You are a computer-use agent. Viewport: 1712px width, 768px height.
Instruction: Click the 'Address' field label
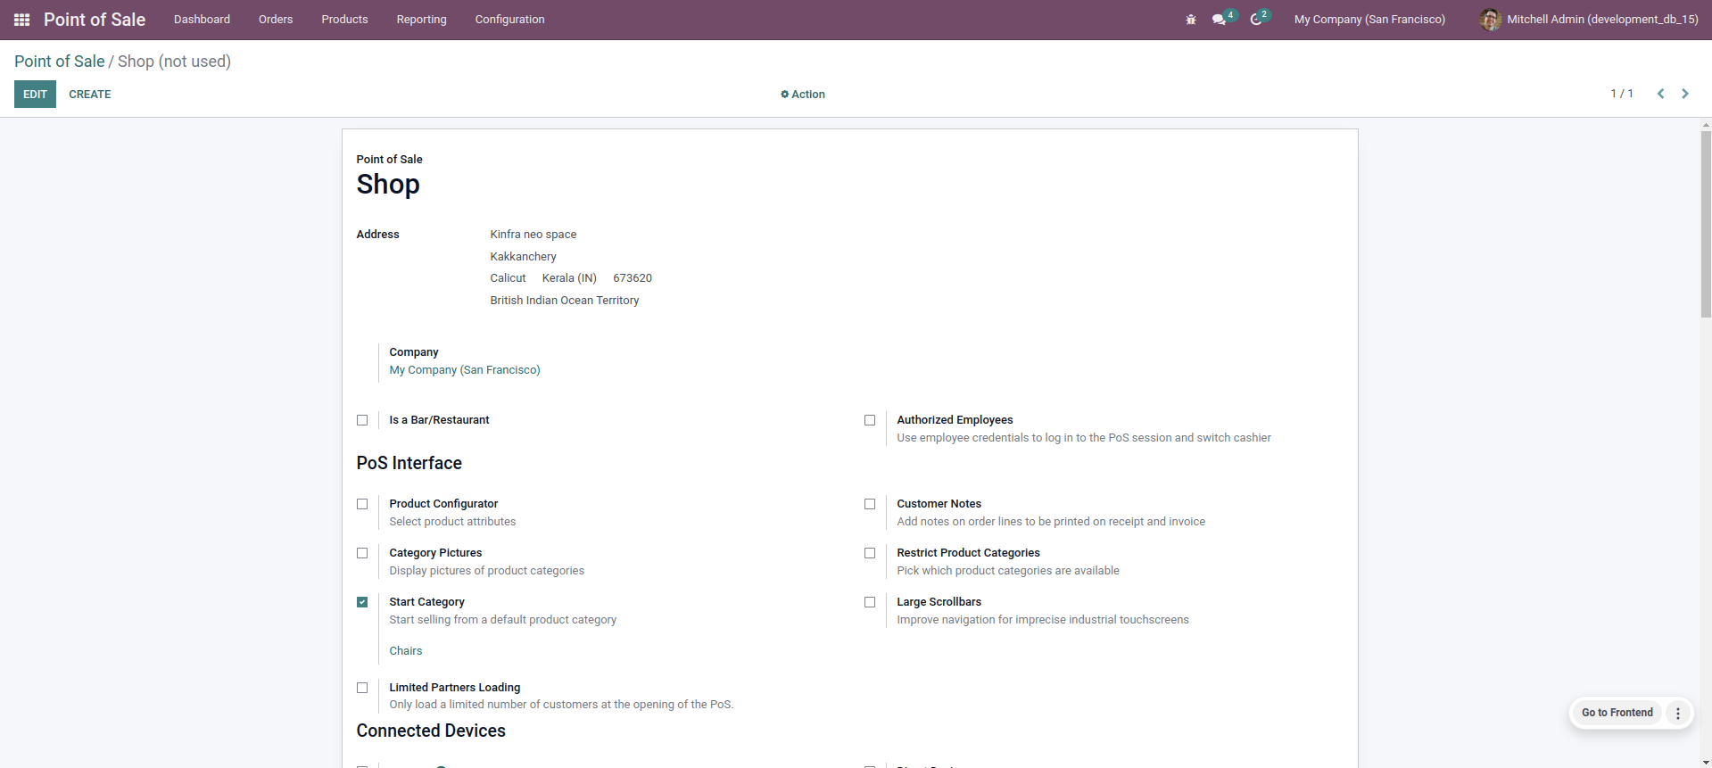click(x=378, y=235)
